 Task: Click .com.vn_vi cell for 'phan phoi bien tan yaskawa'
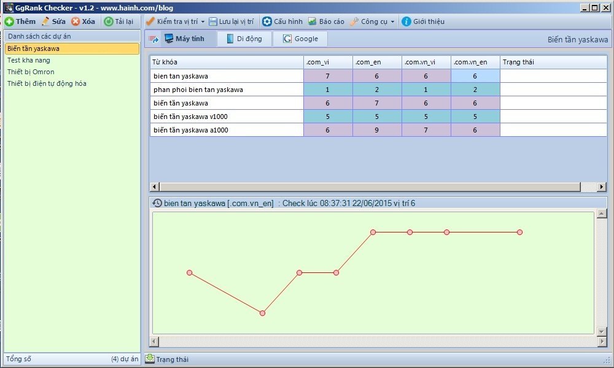(x=427, y=90)
